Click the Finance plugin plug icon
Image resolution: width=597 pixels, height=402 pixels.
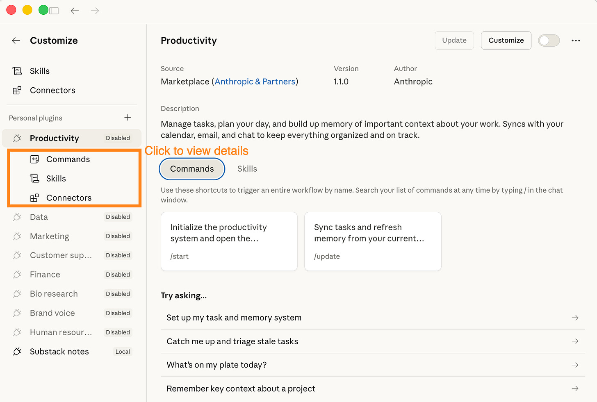[x=17, y=275]
